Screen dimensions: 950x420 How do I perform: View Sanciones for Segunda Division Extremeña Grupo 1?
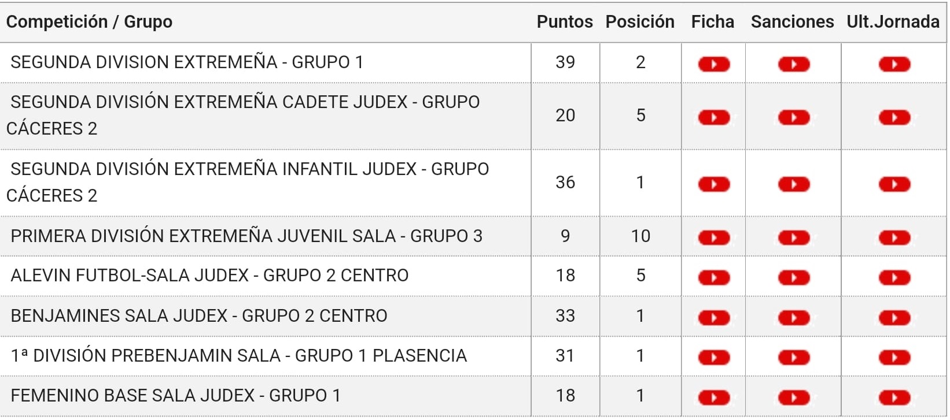[x=794, y=64]
